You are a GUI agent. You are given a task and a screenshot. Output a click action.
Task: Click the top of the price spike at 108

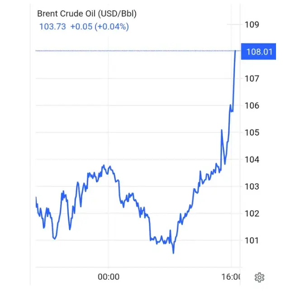tap(235, 52)
